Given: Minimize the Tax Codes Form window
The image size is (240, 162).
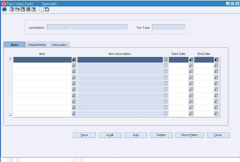Looking at the screenshot, I should click(228, 3).
